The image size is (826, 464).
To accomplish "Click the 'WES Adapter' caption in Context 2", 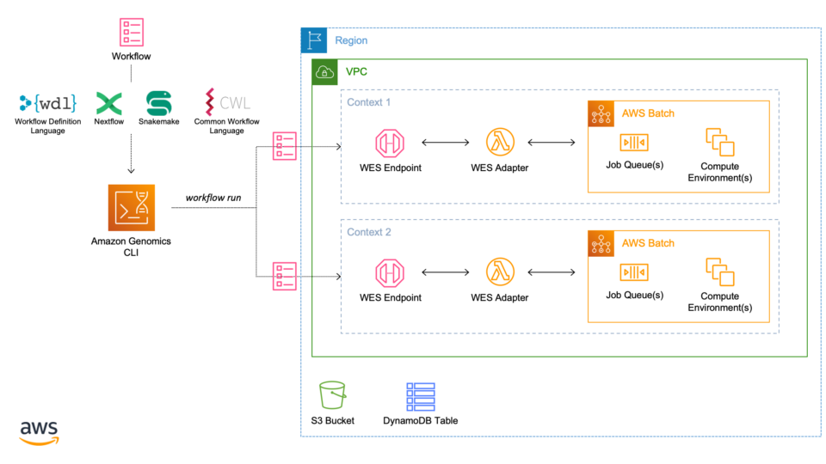I will pos(499,298).
